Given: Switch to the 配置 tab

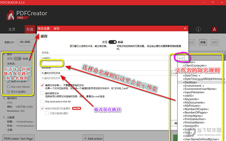Looking at the screenshot, I should click(30, 29).
